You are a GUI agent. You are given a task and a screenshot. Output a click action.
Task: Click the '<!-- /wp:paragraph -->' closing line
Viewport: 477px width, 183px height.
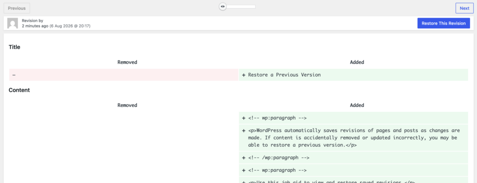click(x=354, y=158)
